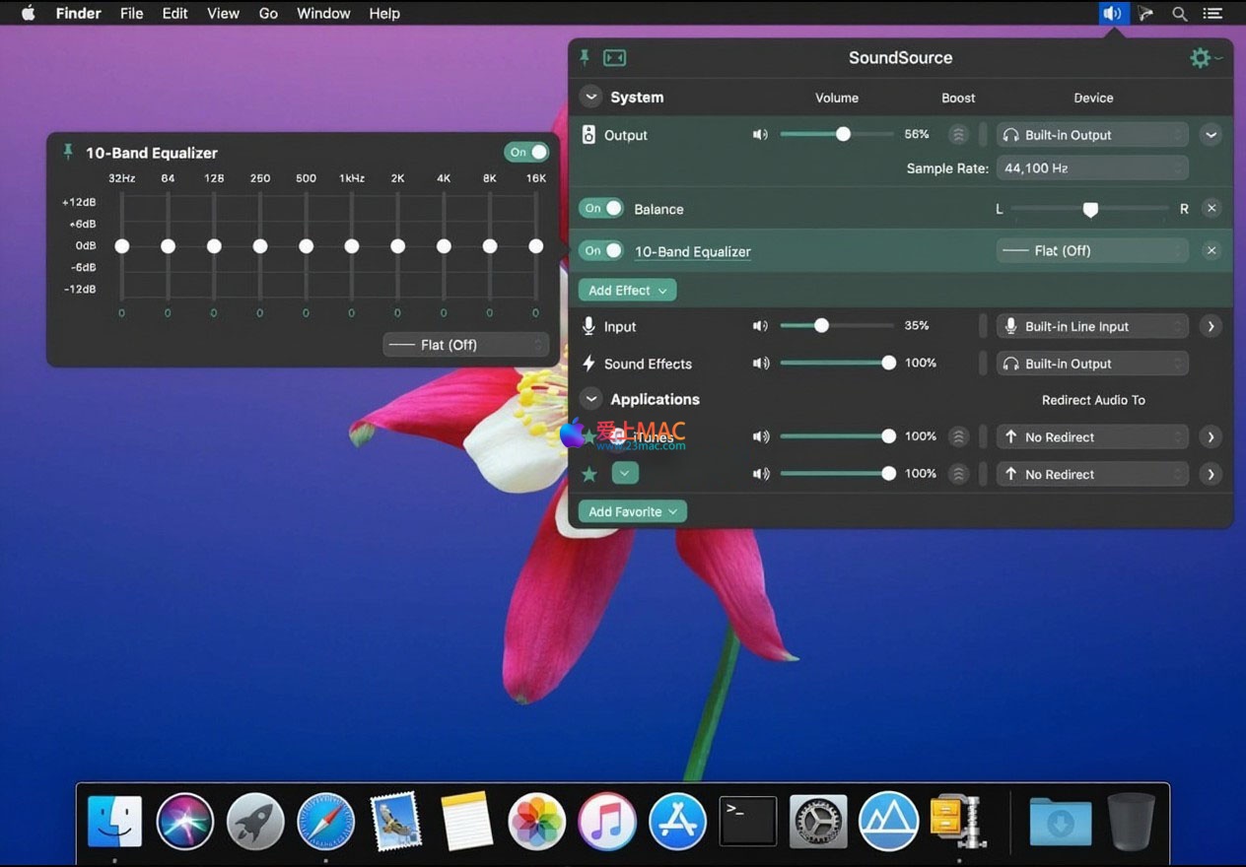1246x867 pixels.
Task: Turn off equalizer in the floating EQ window
Action: tap(526, 152)
